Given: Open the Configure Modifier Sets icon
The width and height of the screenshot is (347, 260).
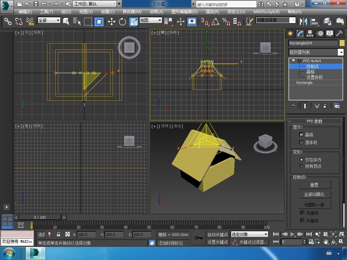Looking at the screenshot, I should tap(337, 106).
